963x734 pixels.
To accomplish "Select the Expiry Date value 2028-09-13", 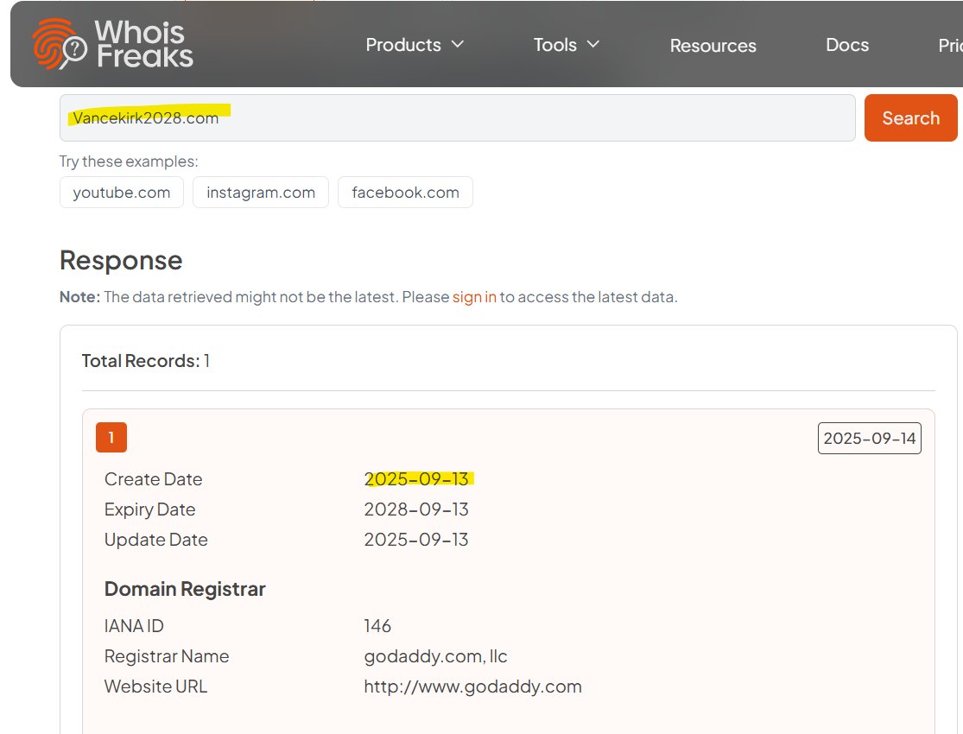I will 416,509.
